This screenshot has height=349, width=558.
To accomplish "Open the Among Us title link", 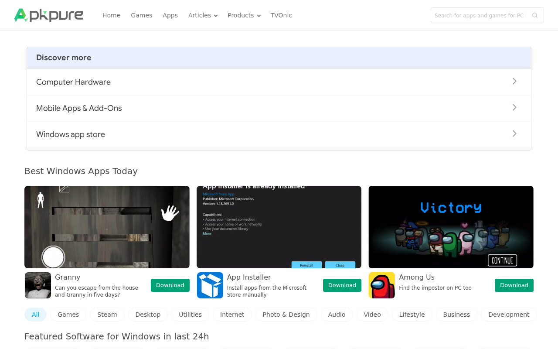I will click(417, 277).
